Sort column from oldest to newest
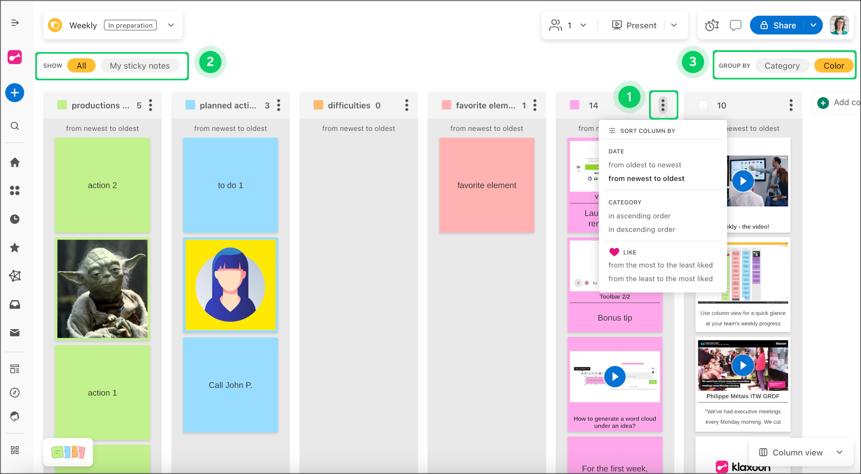 click(644, 165)
